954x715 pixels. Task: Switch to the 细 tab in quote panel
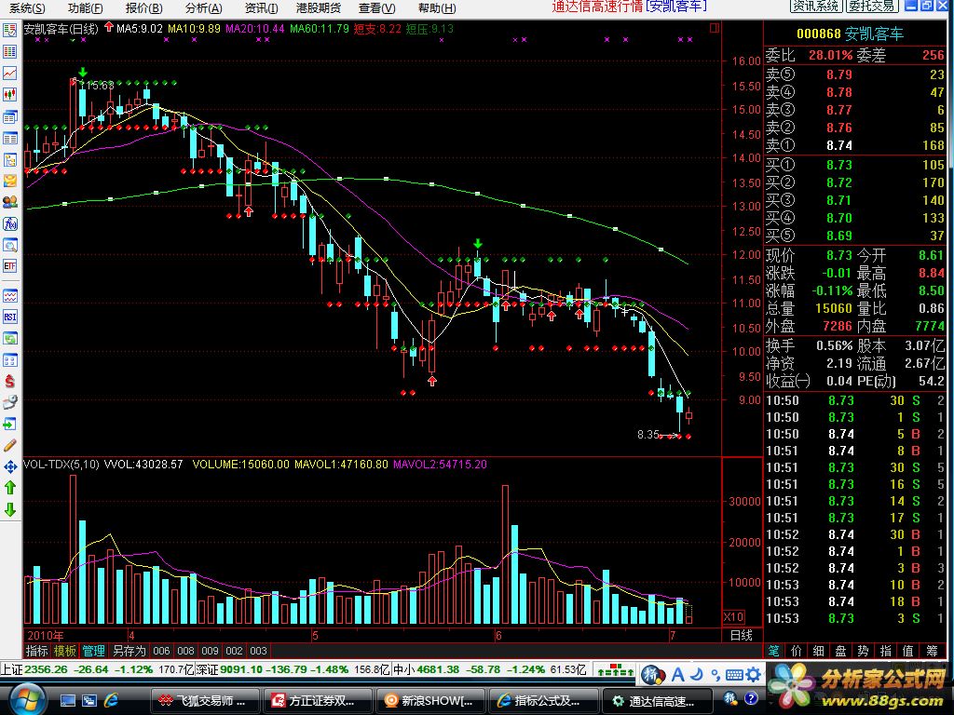(819, 651)
